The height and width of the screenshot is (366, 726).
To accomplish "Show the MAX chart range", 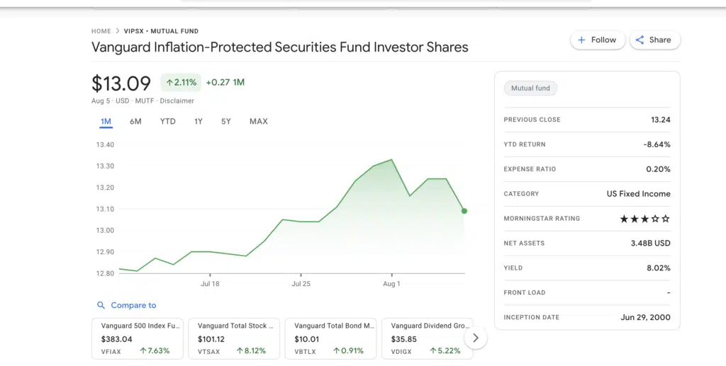I will (x=259, y=122).
